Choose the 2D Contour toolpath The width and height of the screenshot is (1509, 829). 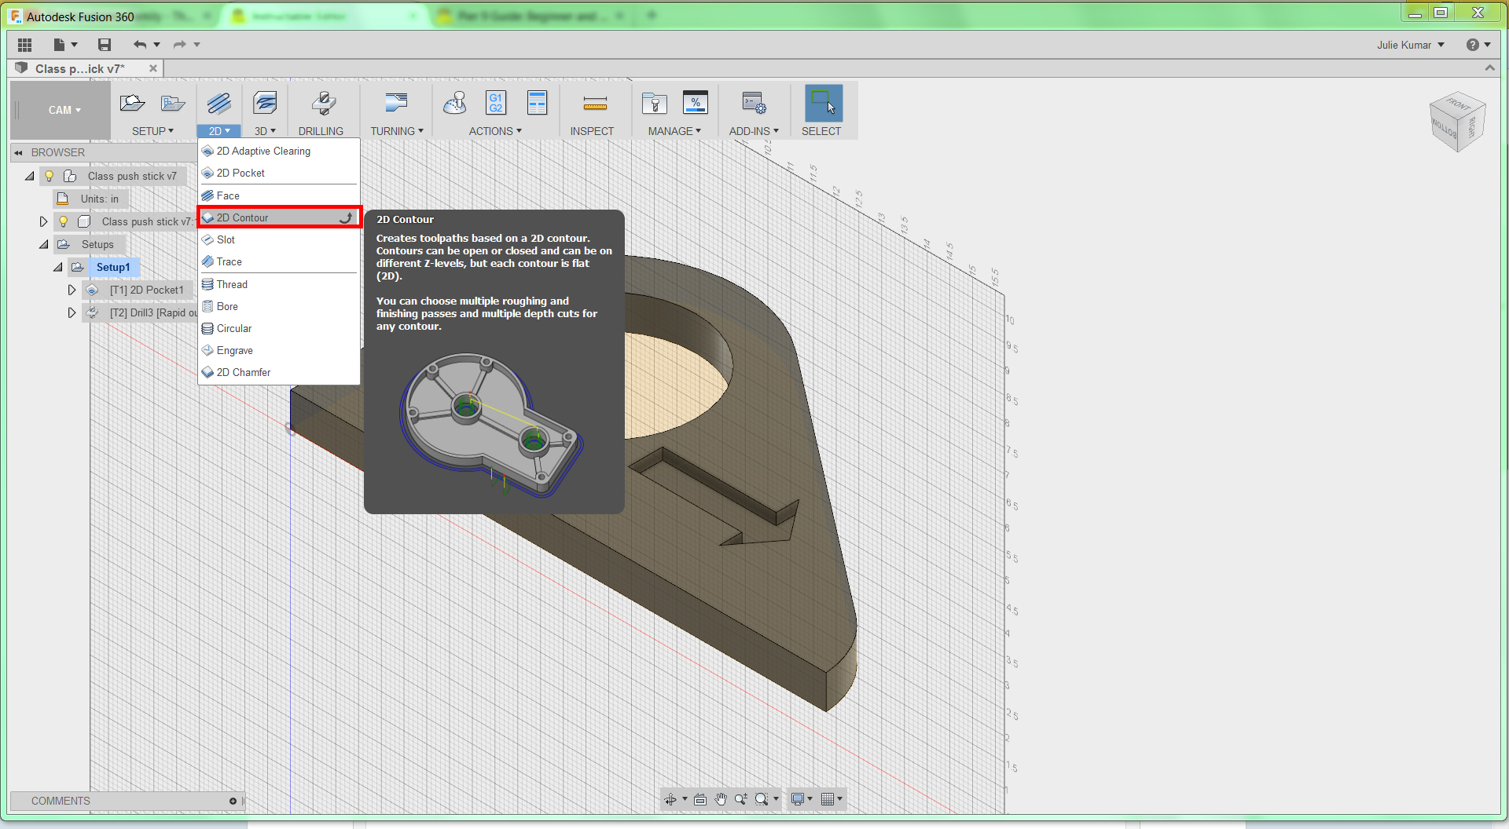[x=244, y=217]
